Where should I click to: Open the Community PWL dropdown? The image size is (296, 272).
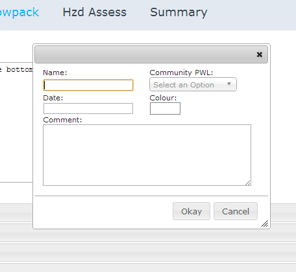(193, 84)
